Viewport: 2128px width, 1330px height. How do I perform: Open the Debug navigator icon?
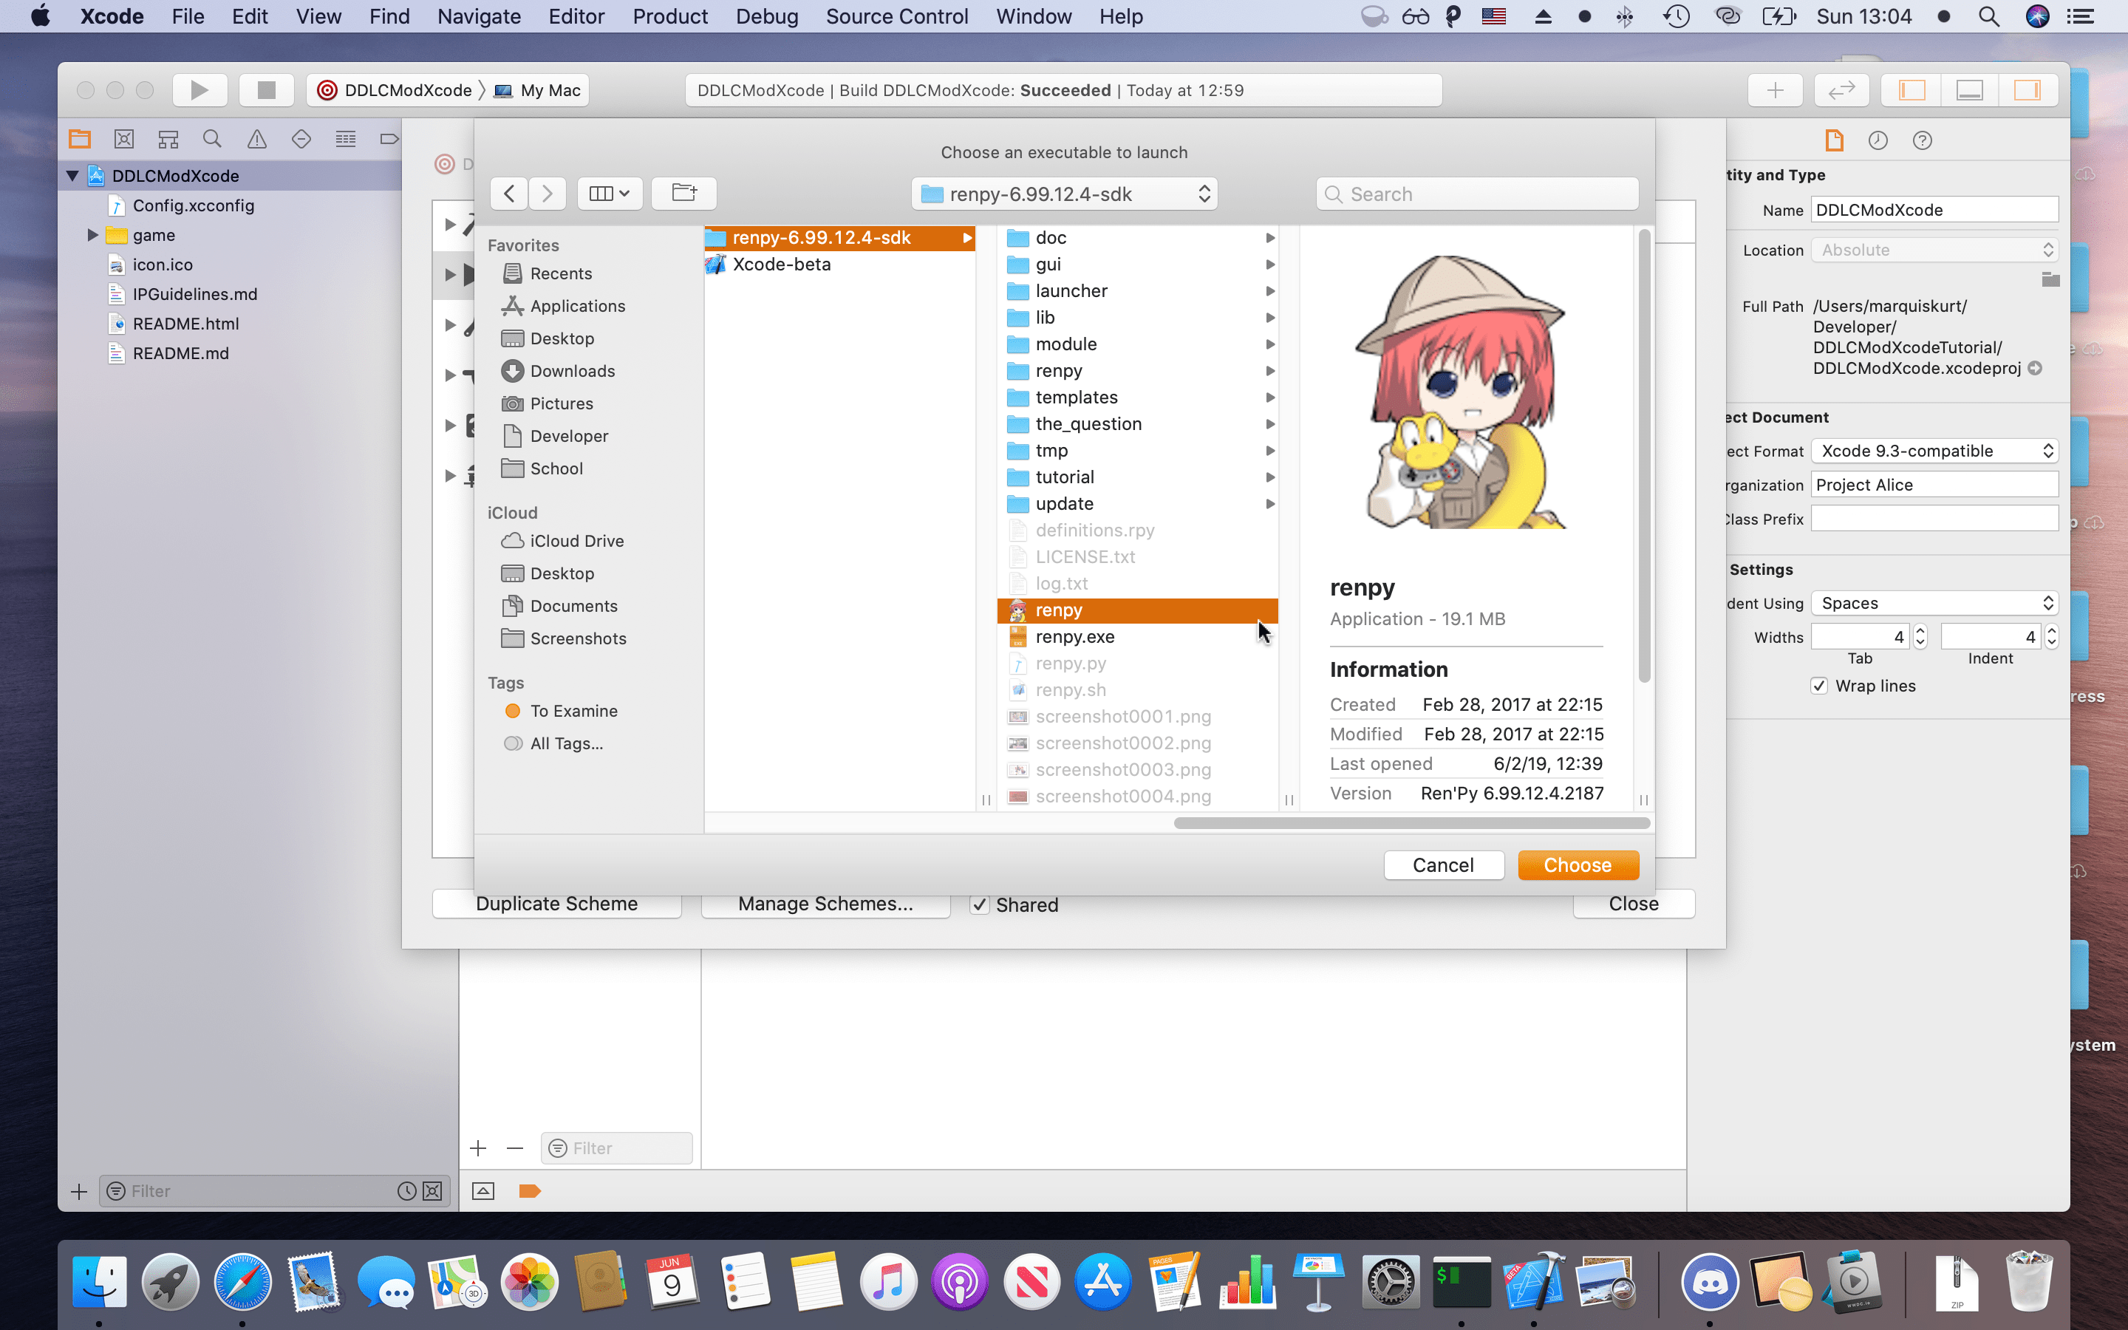pyautogui.click(x=346, y=139)
